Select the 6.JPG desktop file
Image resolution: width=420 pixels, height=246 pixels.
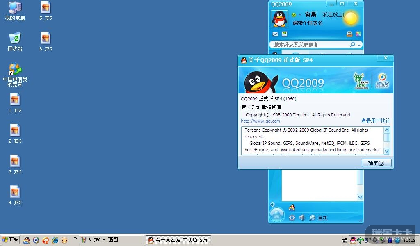click(x=46, y=42)
